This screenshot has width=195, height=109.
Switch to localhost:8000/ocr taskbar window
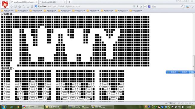pos(33,107)
